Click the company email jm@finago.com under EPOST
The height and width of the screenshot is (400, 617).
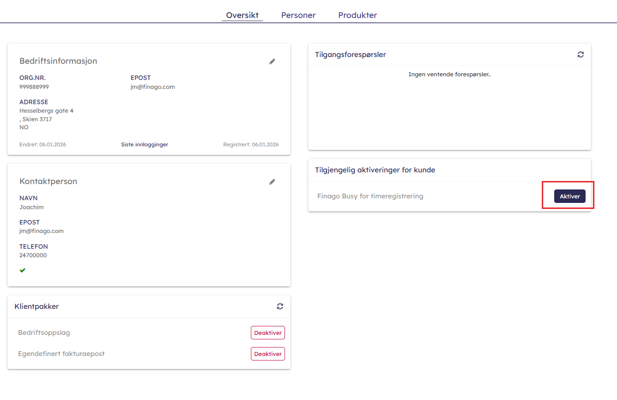[153, 87]
